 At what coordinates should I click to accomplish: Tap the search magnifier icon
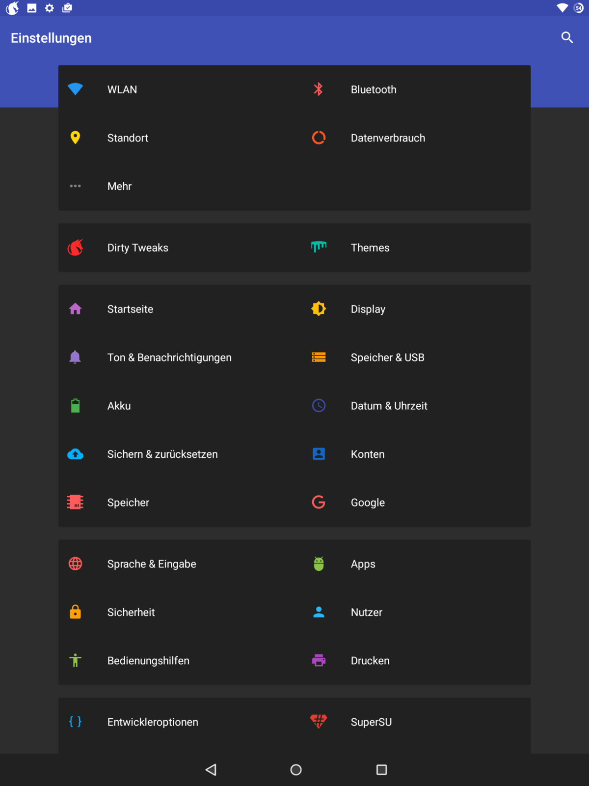(x=567, y=38)
